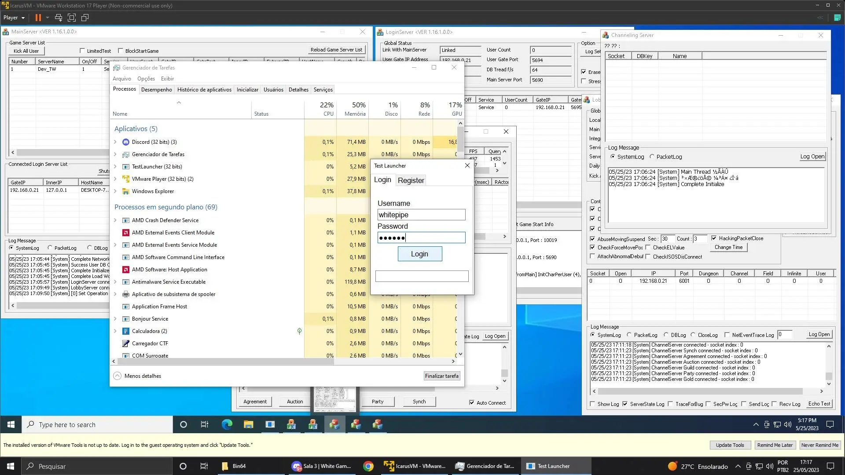Click Task Manager vertical scrollbar thumb

coord(460,139)
